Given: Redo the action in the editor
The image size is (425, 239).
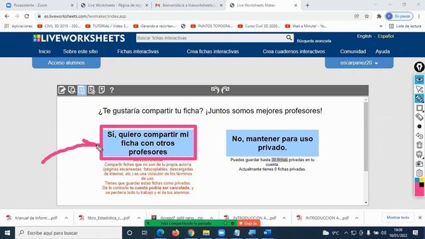Looking at the screenshot, I should pos(226,90).
